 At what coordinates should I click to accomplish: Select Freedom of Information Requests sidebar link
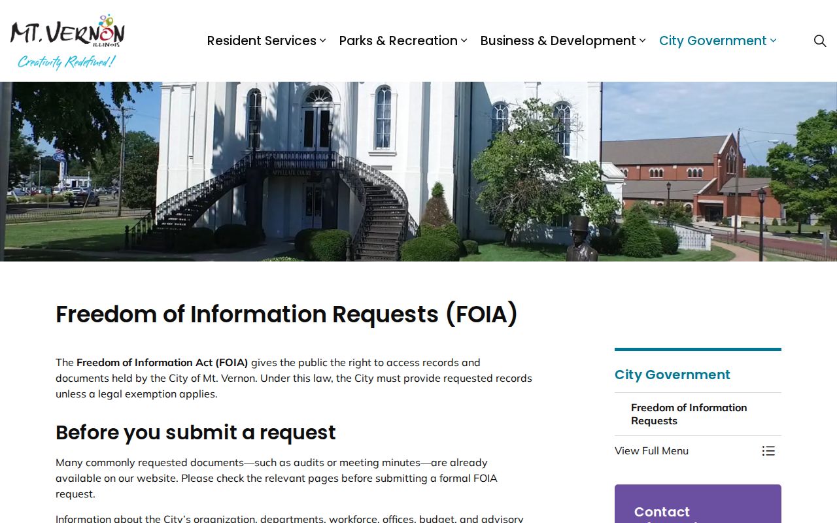click(x=689, y=414)
